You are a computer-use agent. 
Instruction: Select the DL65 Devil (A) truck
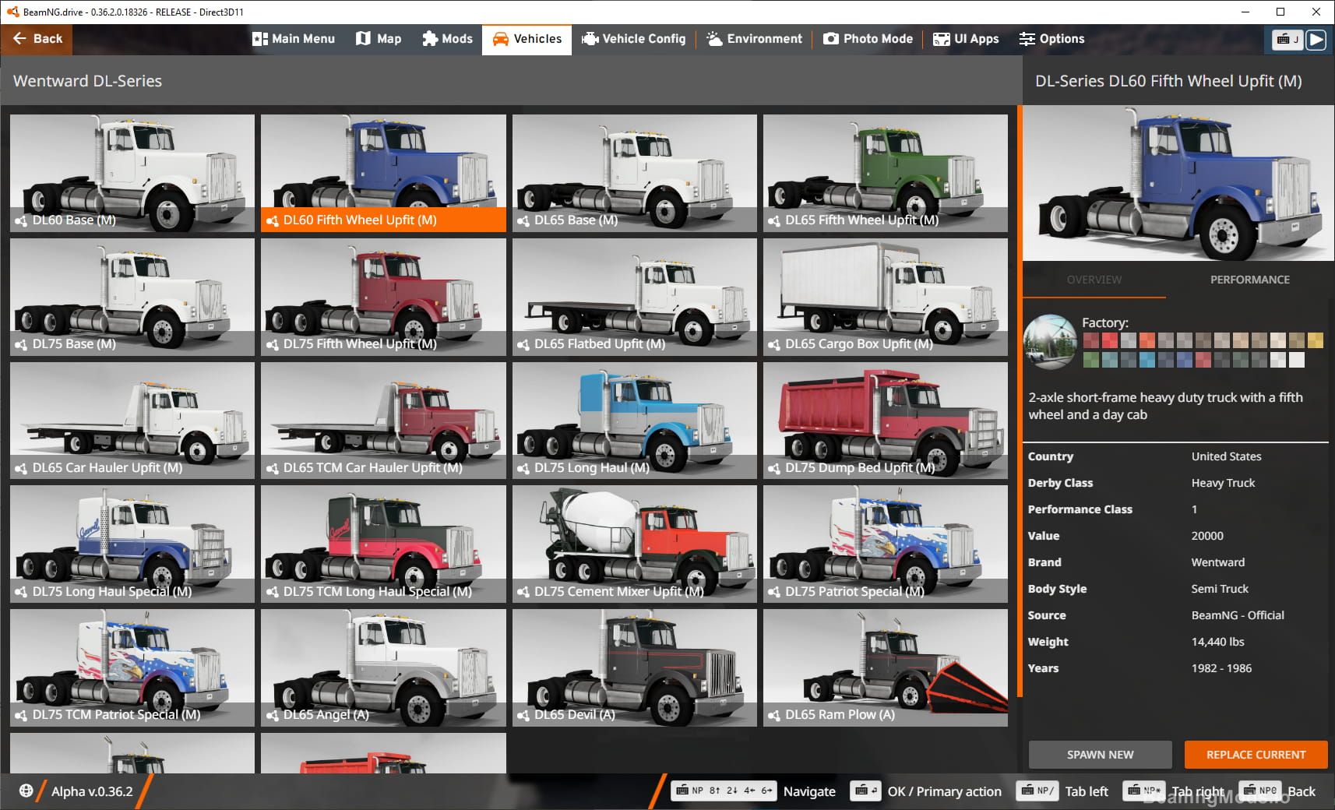tap(634, 667)
